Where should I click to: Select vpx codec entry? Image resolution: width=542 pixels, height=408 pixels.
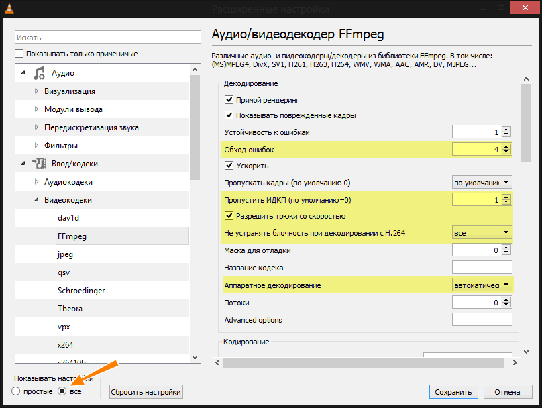tap(64, 327)
